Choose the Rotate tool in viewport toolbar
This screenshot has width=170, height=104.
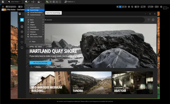tap(123, 7)
